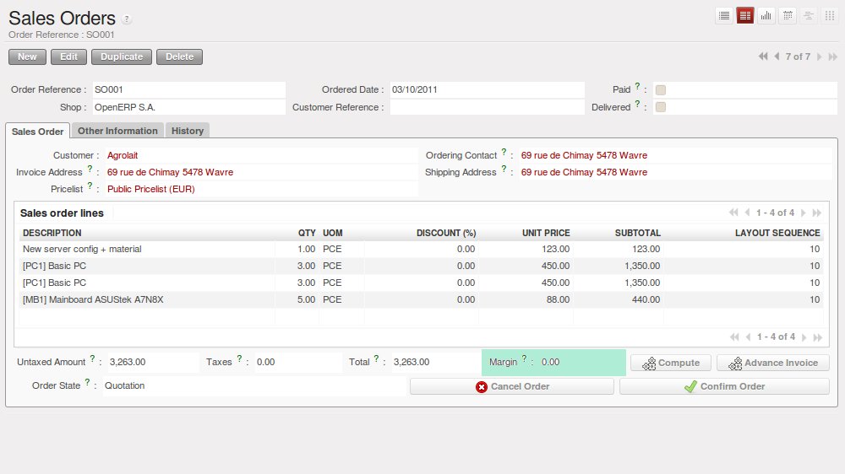The image size is (845, 474).
Task: Select the form view icon
Action: coord(745,15)
